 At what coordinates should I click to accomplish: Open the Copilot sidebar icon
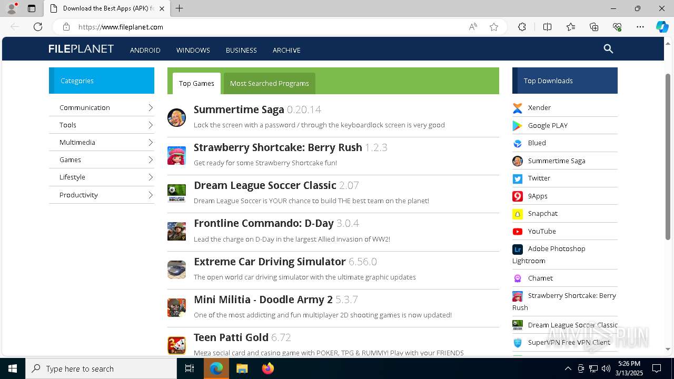pos(662,27)
